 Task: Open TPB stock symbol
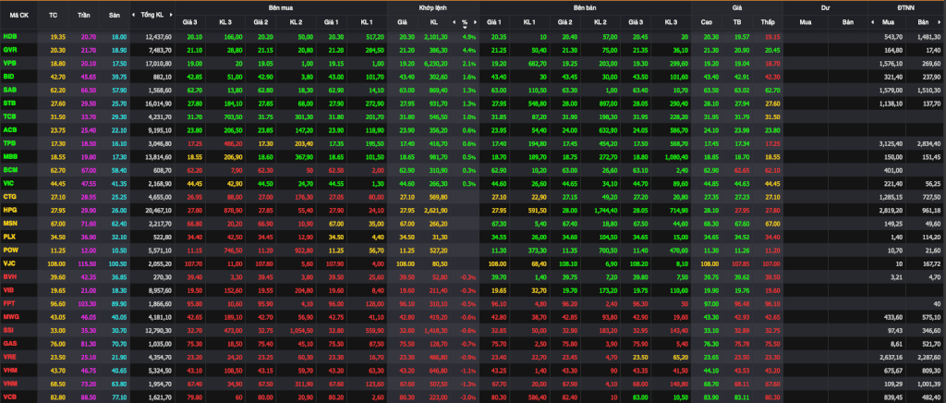point(9,142)
